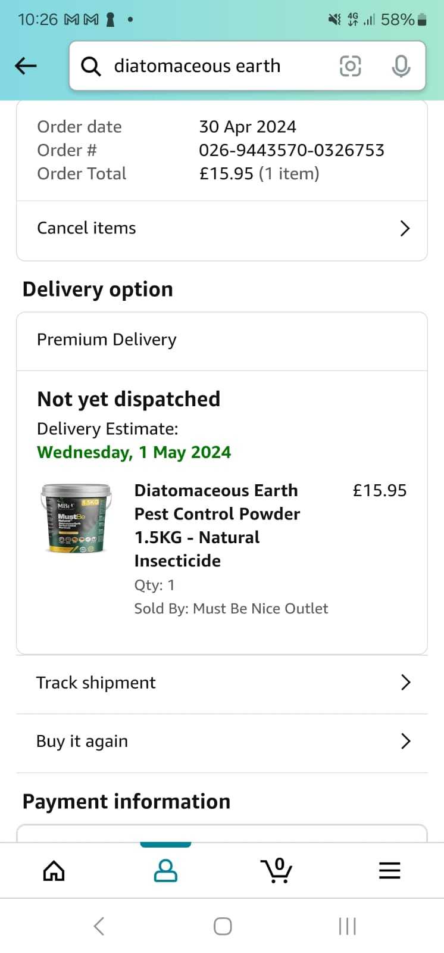The image size is (444, 953).
Task: Open Android recent apps button
Action: [347, 926]
